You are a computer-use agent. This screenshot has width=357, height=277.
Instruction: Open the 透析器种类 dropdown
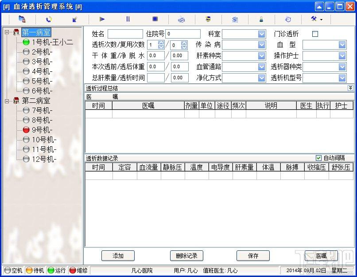coord(342,67)
